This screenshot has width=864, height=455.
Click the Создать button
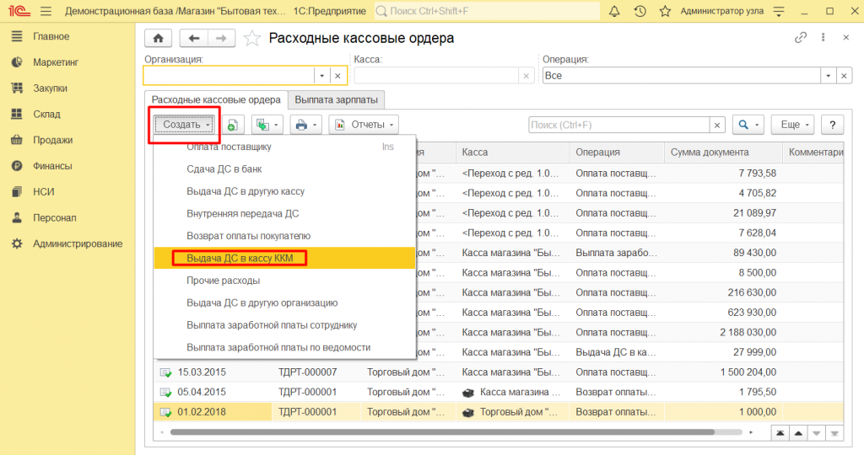tap(185, 125)
